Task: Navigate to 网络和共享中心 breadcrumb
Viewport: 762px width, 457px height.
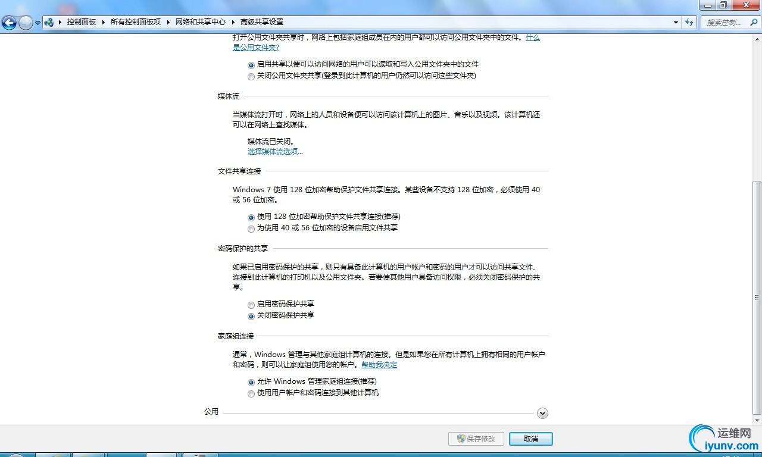Action: (201, 22)
